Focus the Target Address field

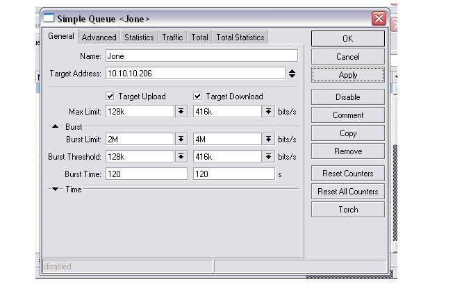pos(195,74)
